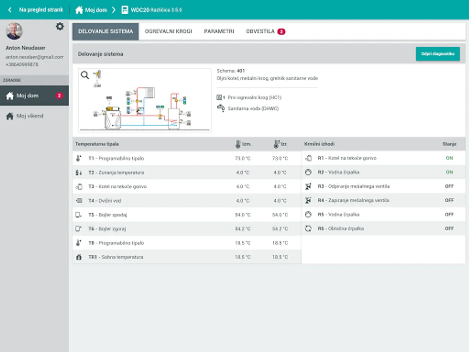Click the WDC20 controller device icon

pos(125,10)
